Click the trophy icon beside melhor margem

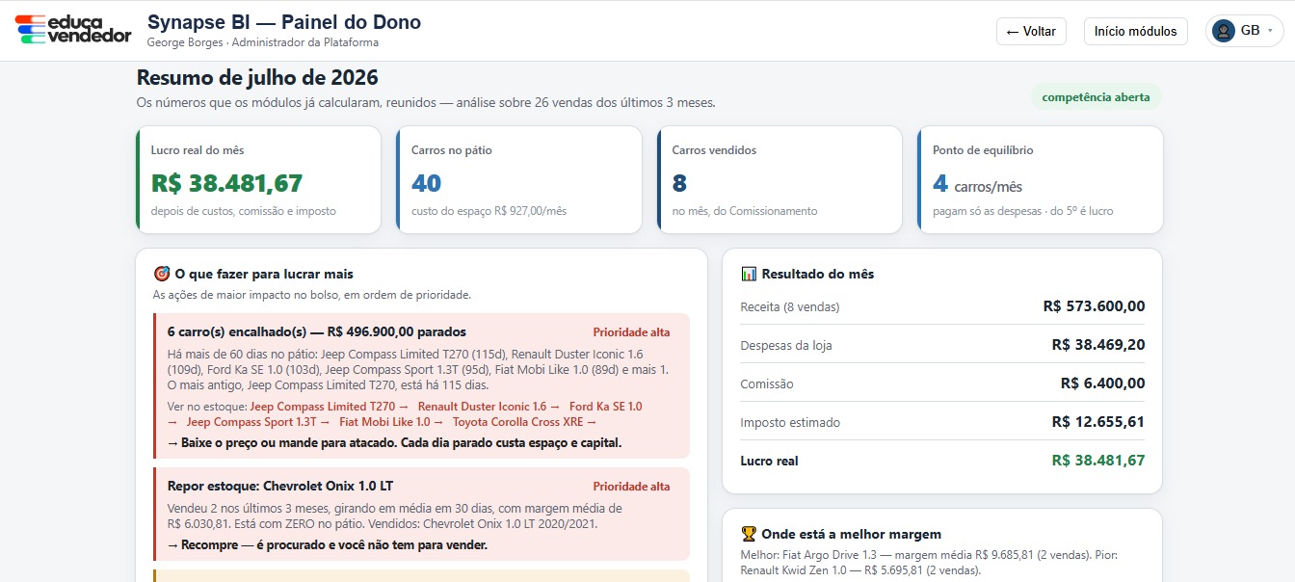748,534
